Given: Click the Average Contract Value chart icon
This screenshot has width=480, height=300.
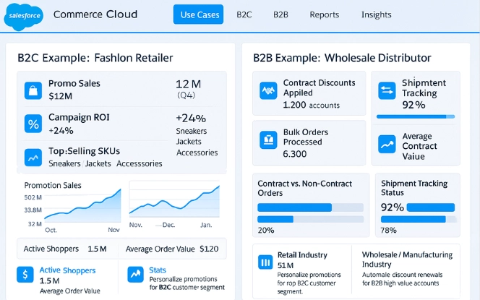Looking at the screenshot, I should [x=387, y=141].
